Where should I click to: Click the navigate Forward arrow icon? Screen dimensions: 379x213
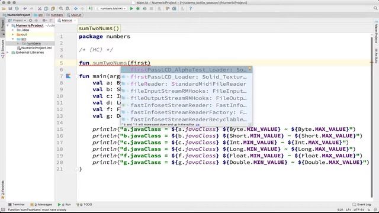[x=82, y=8]
